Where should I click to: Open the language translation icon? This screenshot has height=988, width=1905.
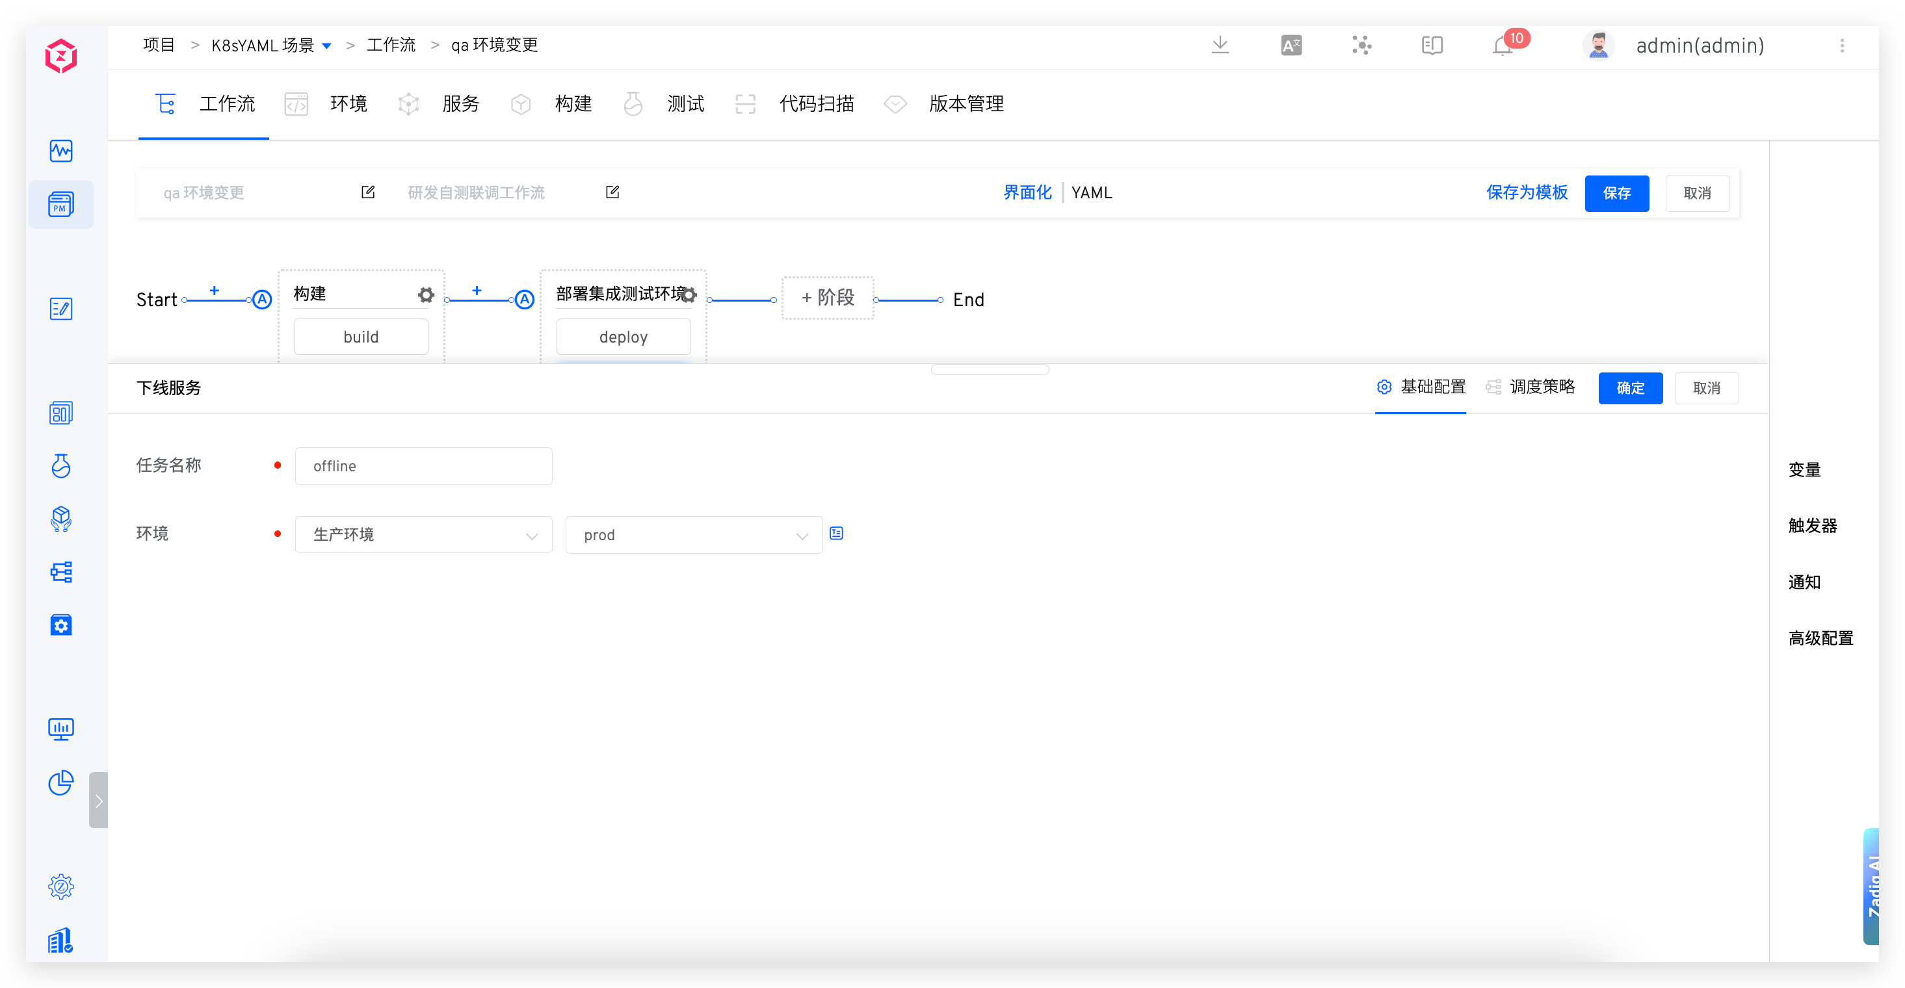click(x=1291, y=46)
